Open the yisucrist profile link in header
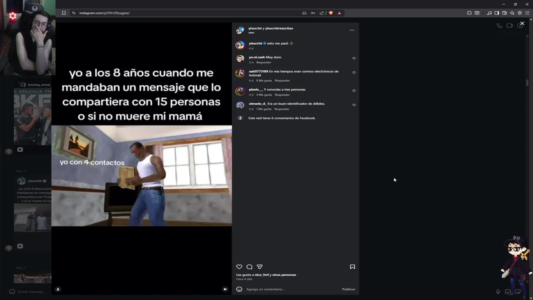The image size is (533, 300). (255, 28)
